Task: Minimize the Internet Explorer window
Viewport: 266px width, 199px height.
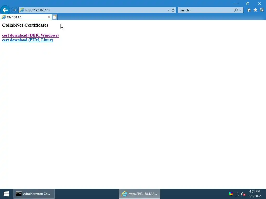Action: pyautogui.click(x=236, y=4)
